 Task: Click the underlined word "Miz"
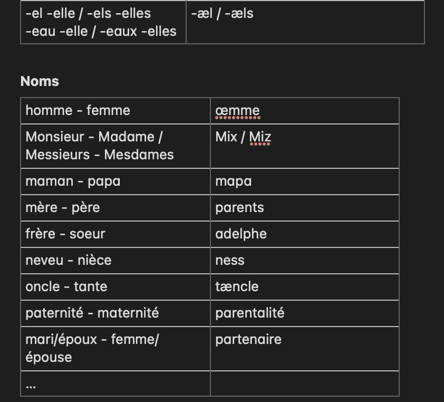(x=260, y=137)
